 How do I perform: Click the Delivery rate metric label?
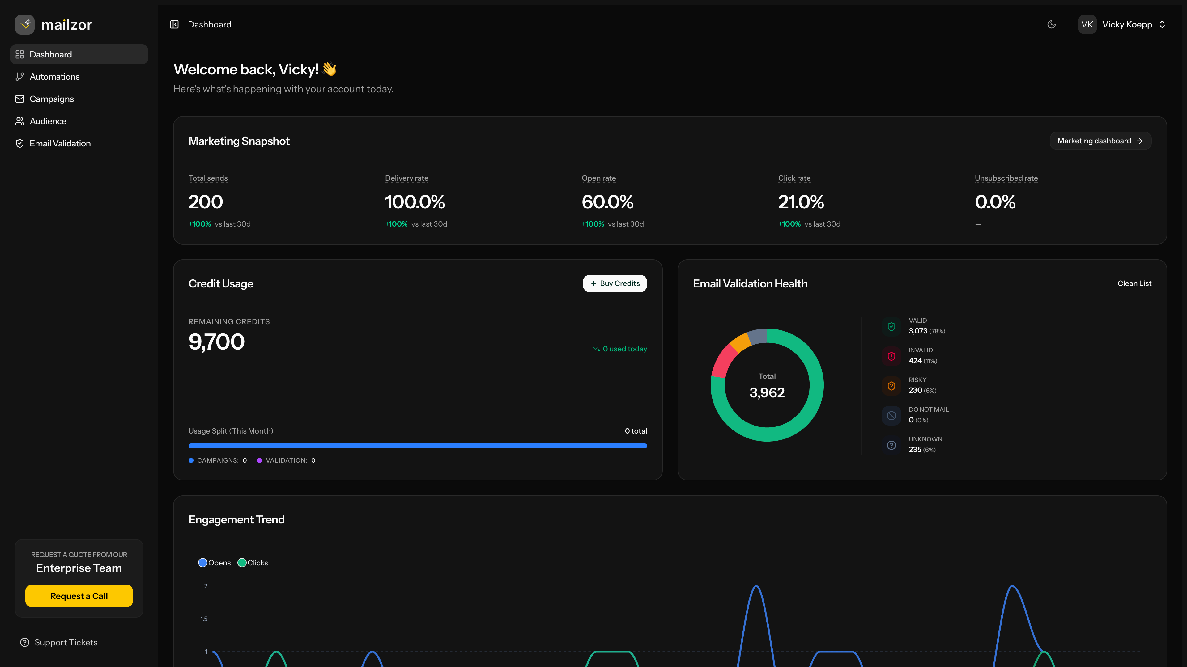[x=406, y=178]
